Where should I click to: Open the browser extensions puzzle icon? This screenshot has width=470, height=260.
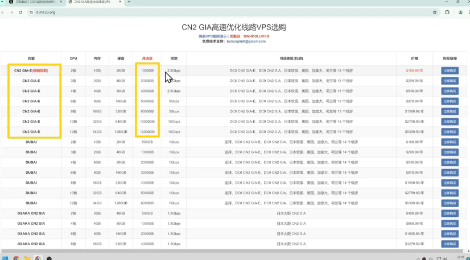click(x=447, y=12)
